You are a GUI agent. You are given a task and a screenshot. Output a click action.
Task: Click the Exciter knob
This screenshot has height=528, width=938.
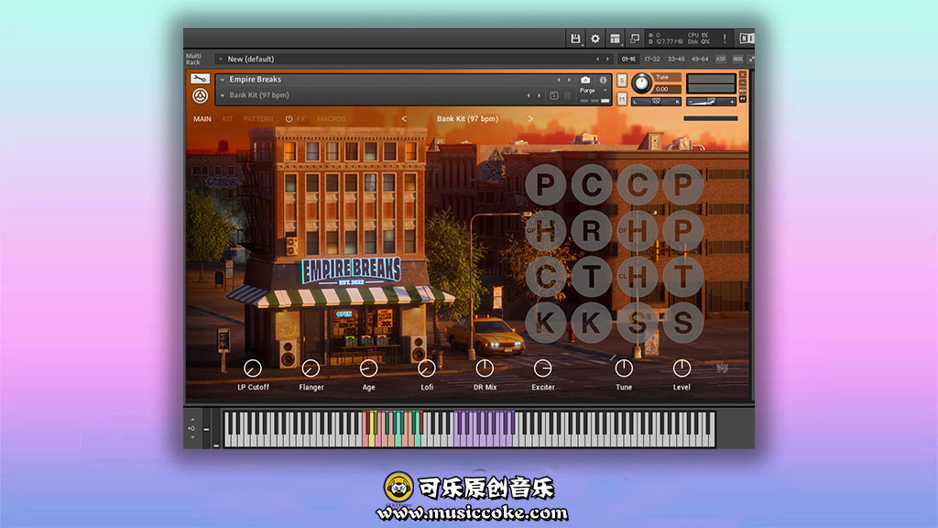tap(542, 368)
